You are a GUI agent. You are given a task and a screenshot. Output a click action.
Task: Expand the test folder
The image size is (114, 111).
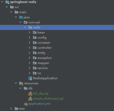(x=11, y=109)
